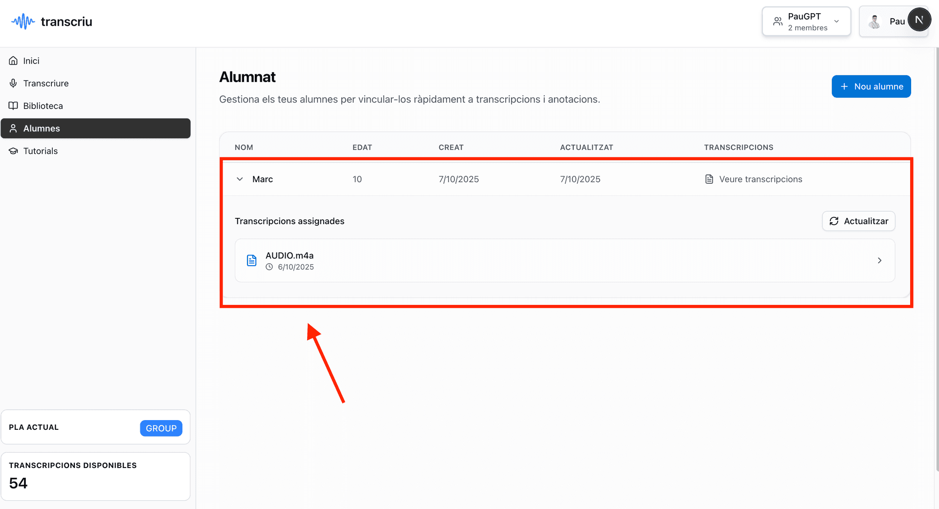Image resolution: width=939 pixels, height=509 pixels.
Task: Click the dark N avatar circle
Action: pos(918,20)
